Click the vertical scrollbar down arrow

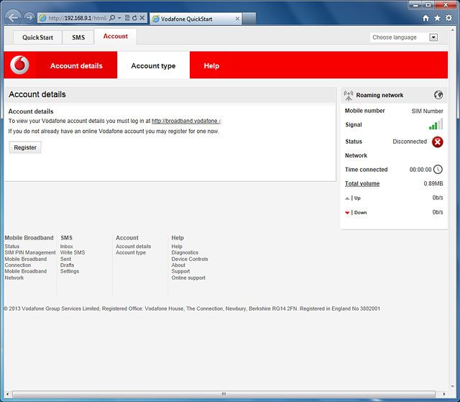453,386
